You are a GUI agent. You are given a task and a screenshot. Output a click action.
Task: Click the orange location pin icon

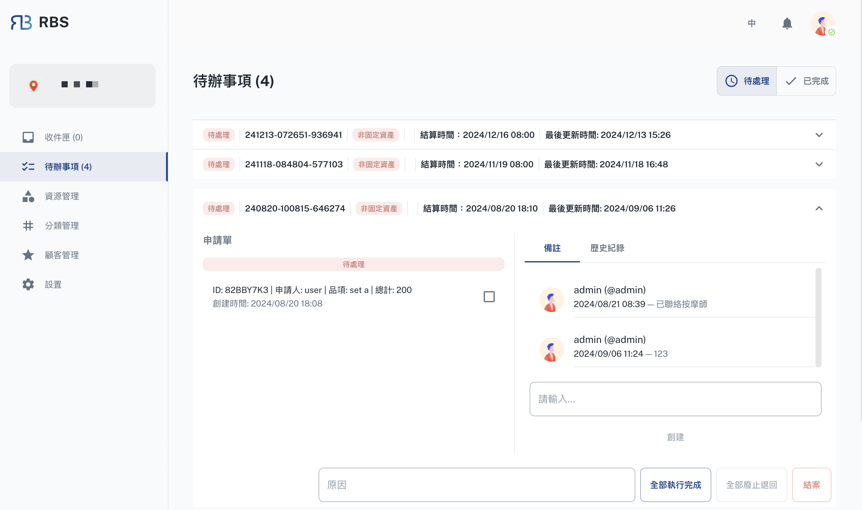33,85
